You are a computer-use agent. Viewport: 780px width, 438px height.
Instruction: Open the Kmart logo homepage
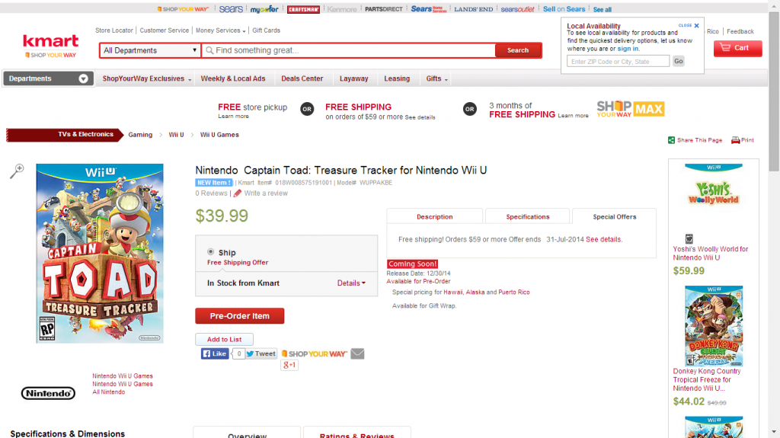pyautogui.click(x=50, y=45)
